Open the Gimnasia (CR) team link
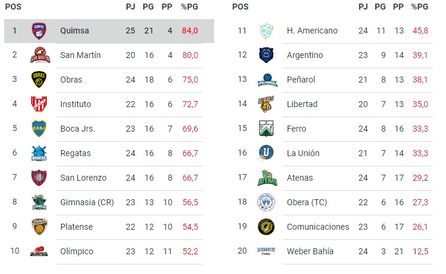Screen dimensions: 446x274 pyautogui.click(x=88, y=202)
